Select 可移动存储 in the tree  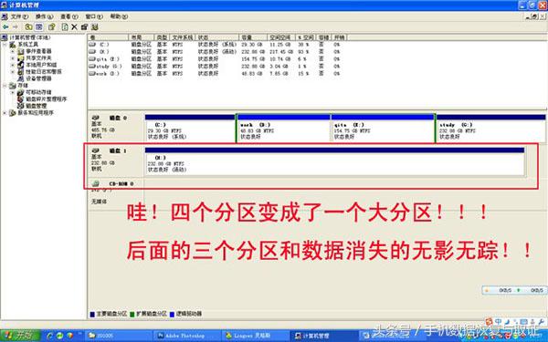click(38, 92)
